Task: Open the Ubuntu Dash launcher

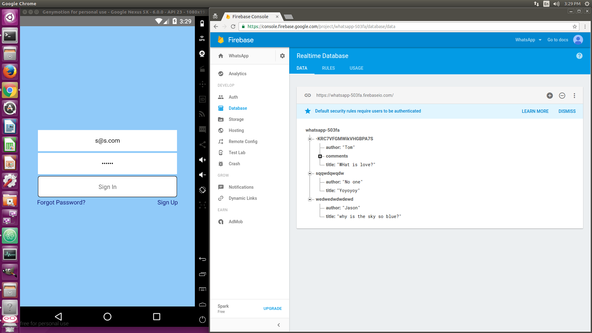Action: click(x=10, y=17)
